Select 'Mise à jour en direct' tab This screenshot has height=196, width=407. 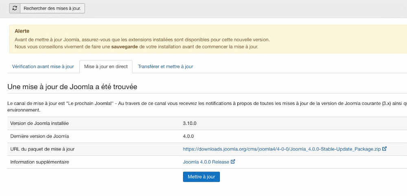pos(106,67)
